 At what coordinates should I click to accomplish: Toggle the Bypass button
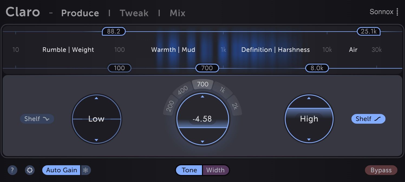point(381,170)
